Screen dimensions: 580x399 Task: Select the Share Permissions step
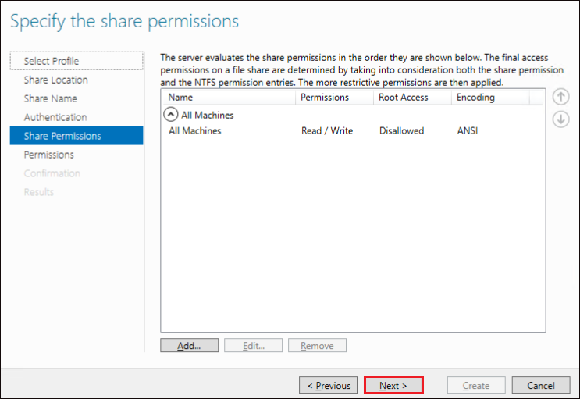[x=77, y=136]
